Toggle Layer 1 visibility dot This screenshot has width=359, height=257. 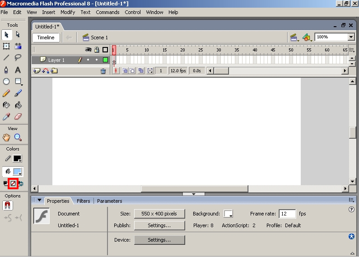(88, 60)
